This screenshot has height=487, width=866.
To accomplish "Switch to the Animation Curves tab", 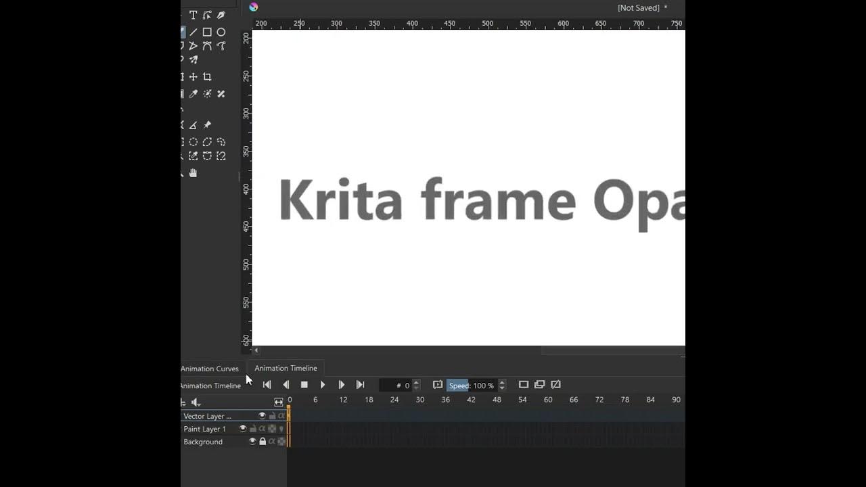I will (x=210, y=369).
